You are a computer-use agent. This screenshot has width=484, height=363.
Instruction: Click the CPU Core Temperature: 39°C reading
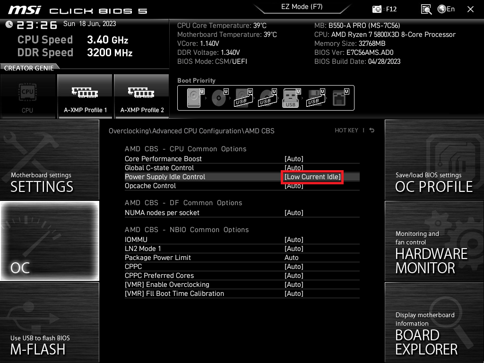[x=222, y=26]
